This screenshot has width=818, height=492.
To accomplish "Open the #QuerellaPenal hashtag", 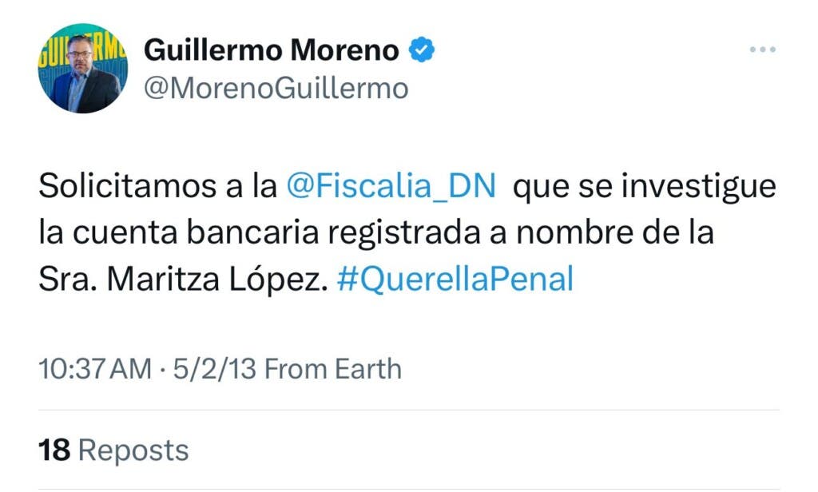I will point(455,280).
